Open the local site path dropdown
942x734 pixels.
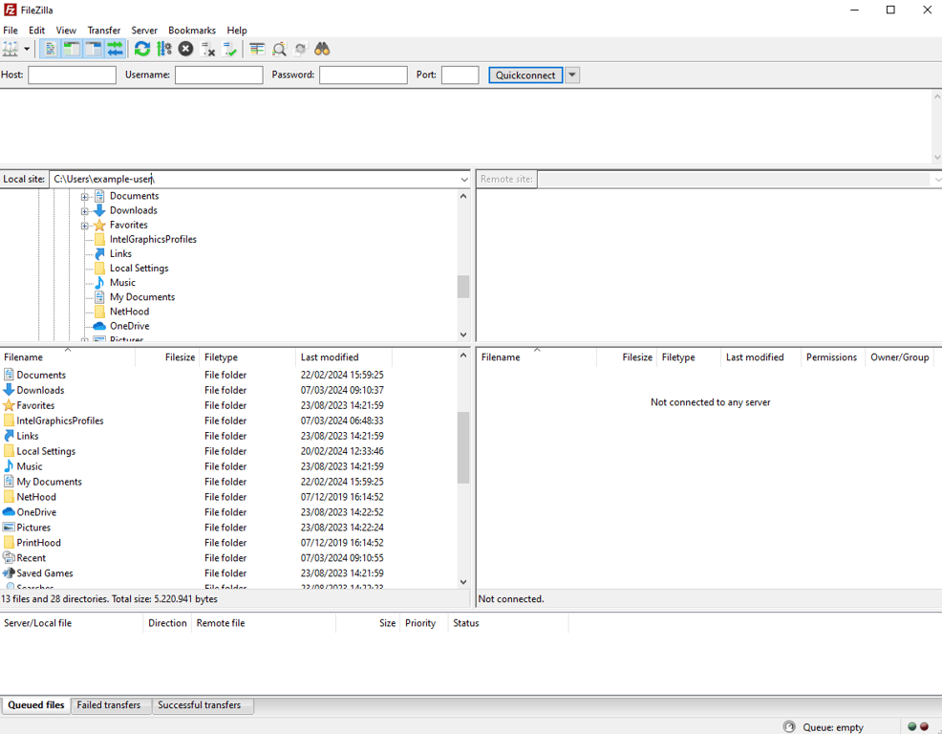[x=463, y=179]
